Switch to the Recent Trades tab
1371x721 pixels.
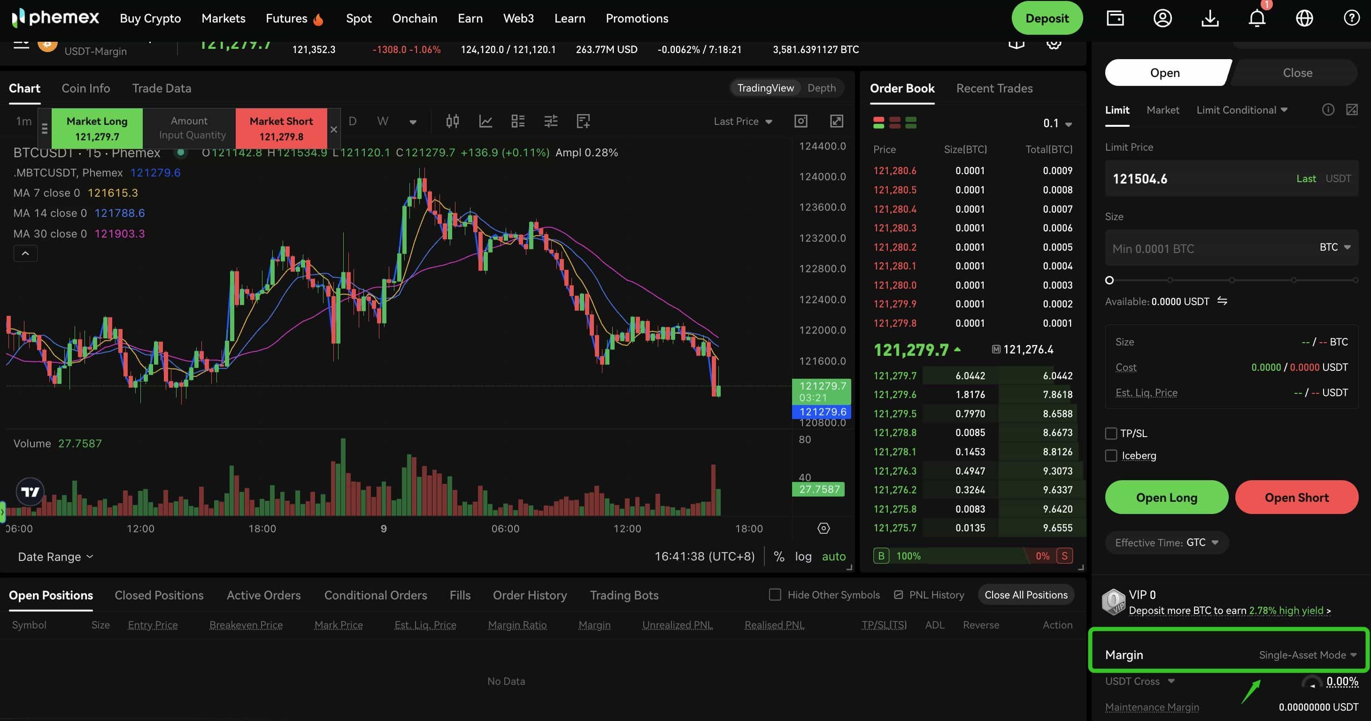[994, 88]
